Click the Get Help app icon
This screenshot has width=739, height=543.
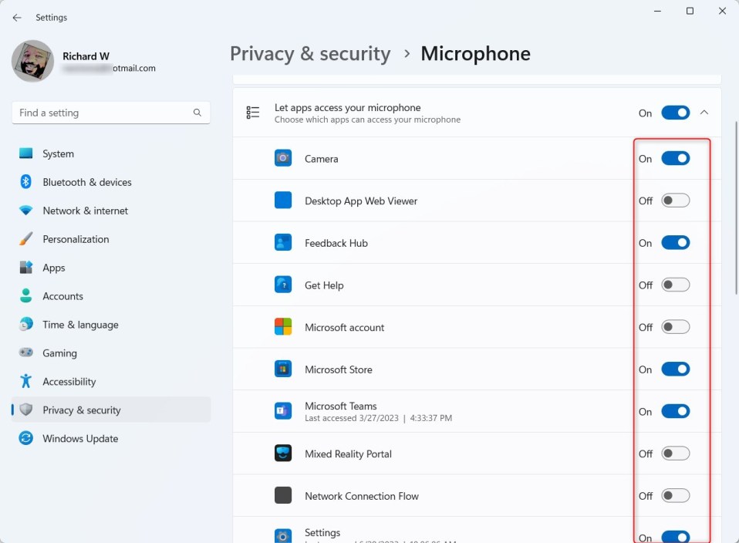pos(283,285)
